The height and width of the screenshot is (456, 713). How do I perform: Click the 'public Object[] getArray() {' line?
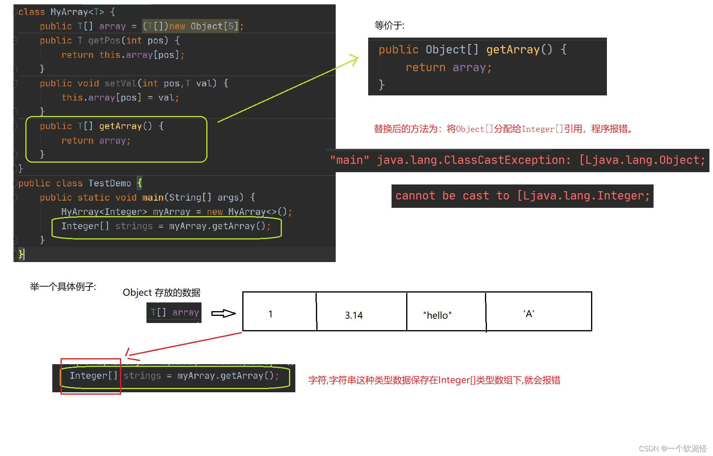[x=472, y=49]
